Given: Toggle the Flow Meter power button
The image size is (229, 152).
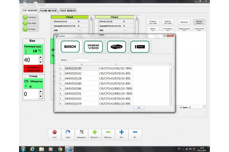Looking at the screenshot, I should tap(25, 23).
